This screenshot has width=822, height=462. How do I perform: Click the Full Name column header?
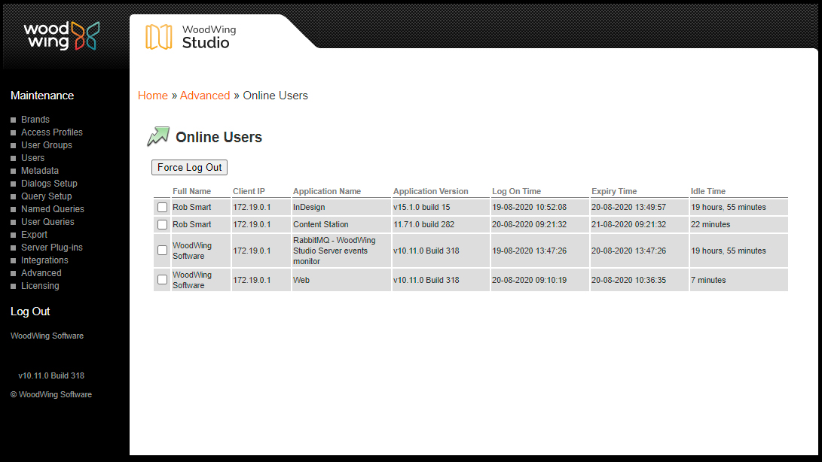pos(192,191)
